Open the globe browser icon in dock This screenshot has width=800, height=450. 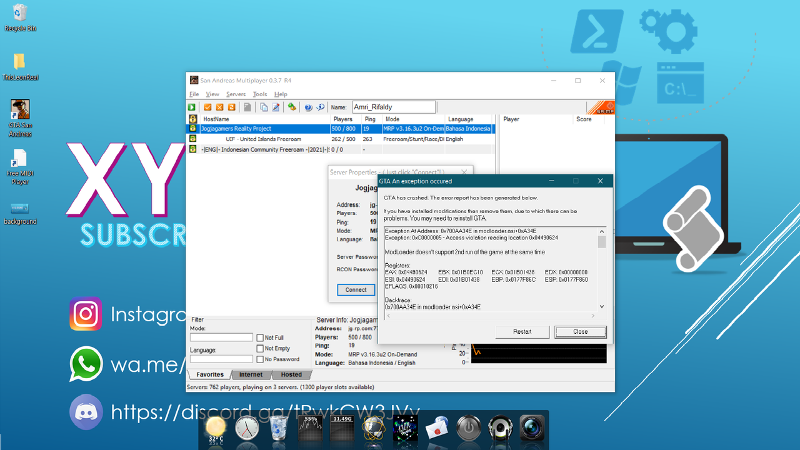pos(374,429)
